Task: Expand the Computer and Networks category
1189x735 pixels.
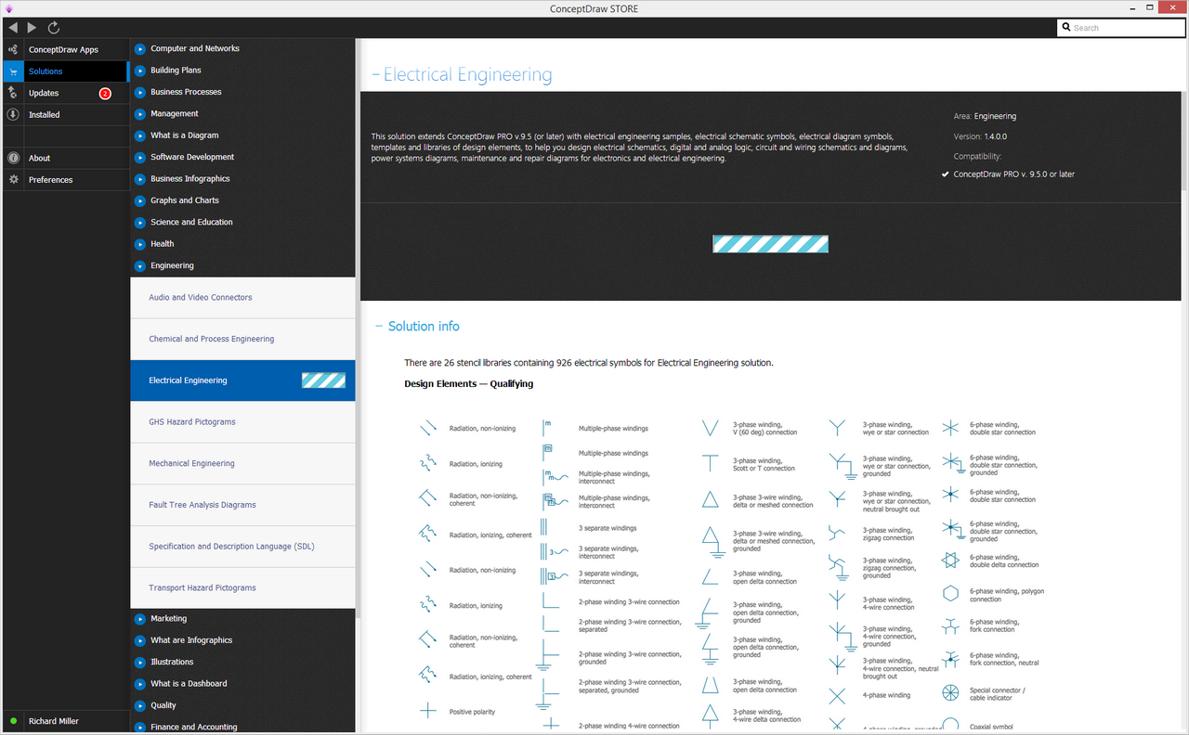Action: click(139, 48)
